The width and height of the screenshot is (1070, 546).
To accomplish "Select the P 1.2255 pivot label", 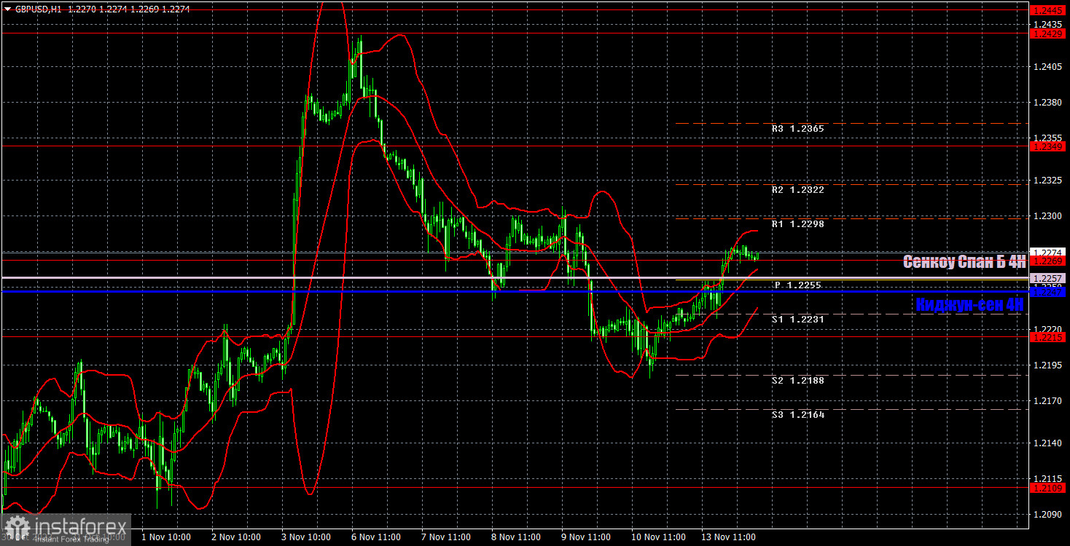I will tap(798, 285).
